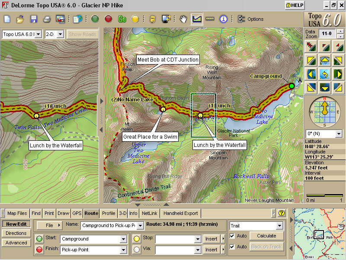Activate the elevation profile tool
The width and height of the screenshot is (346, 260).
point(197,19)
